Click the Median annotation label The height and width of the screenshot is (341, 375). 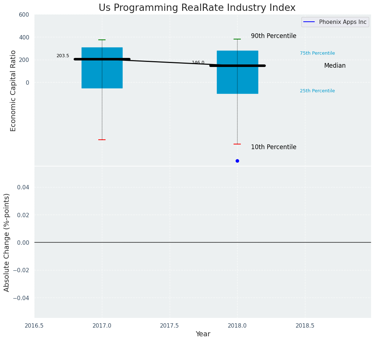click(335, 66)
